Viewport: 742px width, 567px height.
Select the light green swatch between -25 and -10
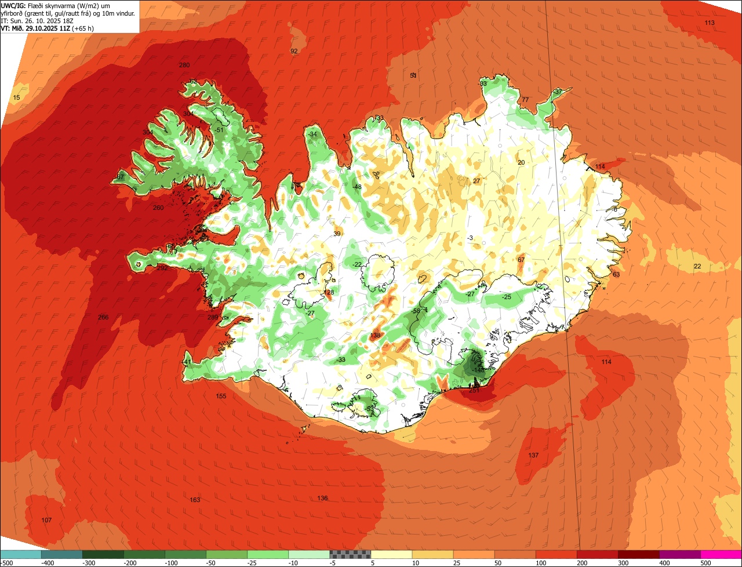click(267, 554)
